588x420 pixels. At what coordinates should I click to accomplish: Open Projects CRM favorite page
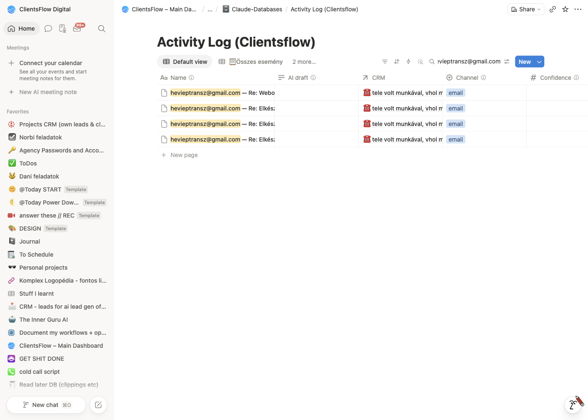pyautogui.click(x=57, y=124)
